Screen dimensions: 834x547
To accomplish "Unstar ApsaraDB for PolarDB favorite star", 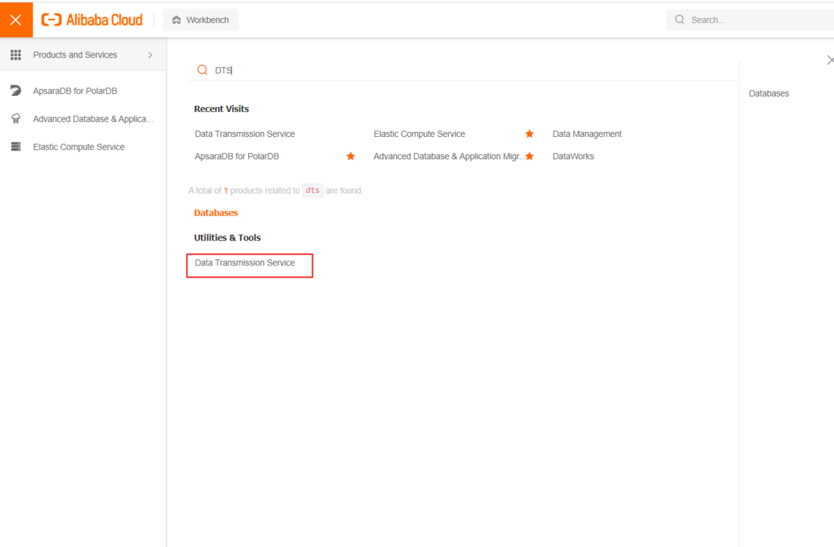I will (x=351, y=156).
